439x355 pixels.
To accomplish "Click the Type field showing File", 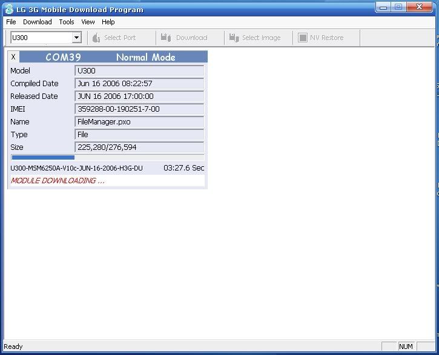I will (x=139, y=135).
